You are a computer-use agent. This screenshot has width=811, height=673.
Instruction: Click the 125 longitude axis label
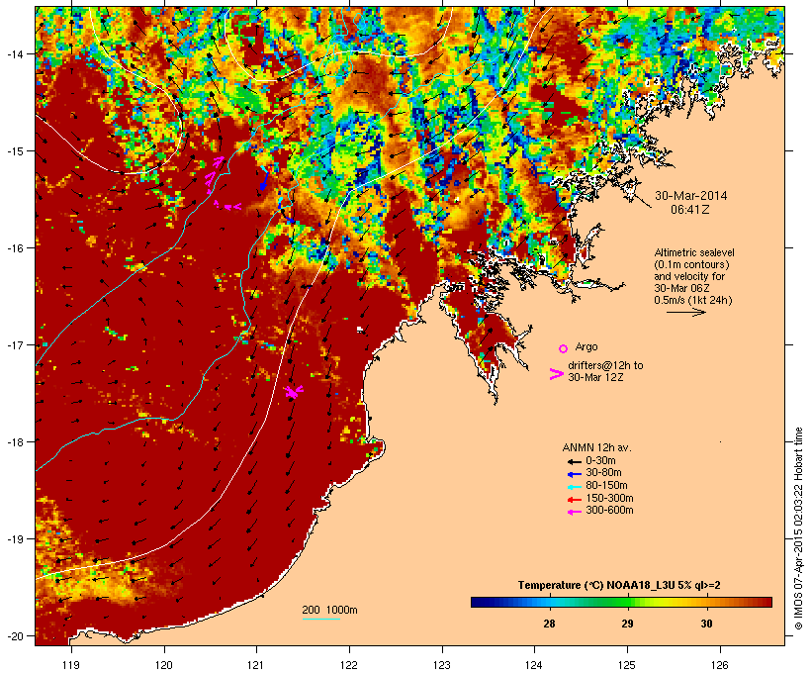627,665
